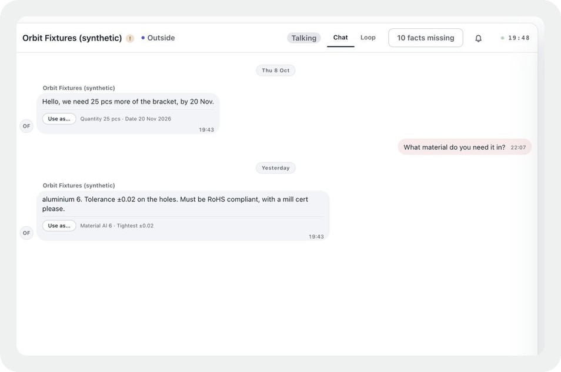Screen dimensions: 561x372
Task: Click 'Quantity 25 pcs · Date 20 Nov 2026' facts
Action: (x=126, y=119)
